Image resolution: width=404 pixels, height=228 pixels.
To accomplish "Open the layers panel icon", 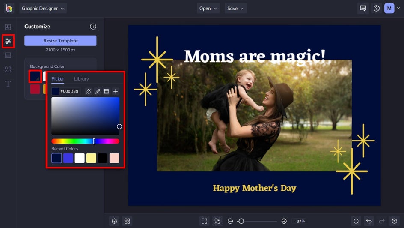I will pyautogui.click(x=114, y=221).
